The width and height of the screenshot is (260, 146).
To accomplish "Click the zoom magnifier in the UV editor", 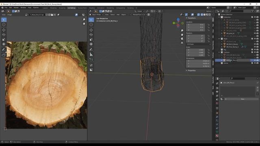I will click(x=84, y=19).
